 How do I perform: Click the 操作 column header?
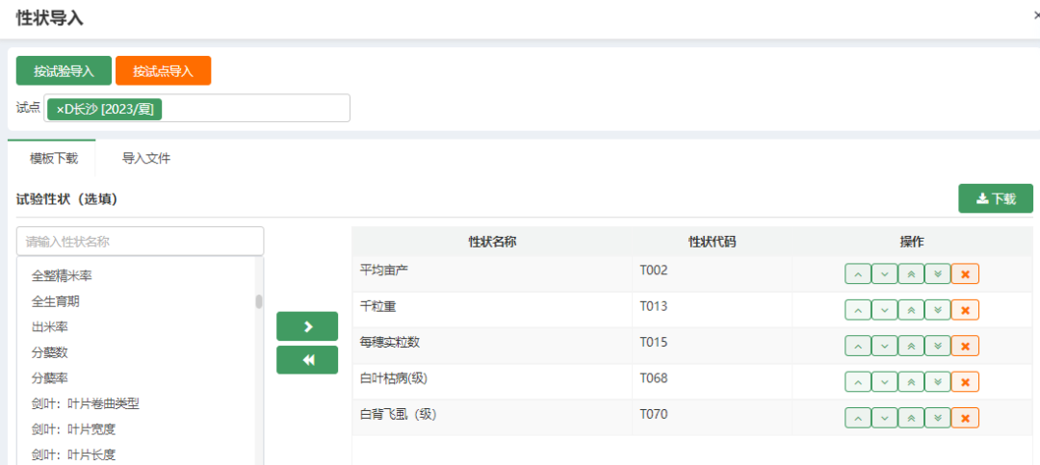[x=912, y=242]
